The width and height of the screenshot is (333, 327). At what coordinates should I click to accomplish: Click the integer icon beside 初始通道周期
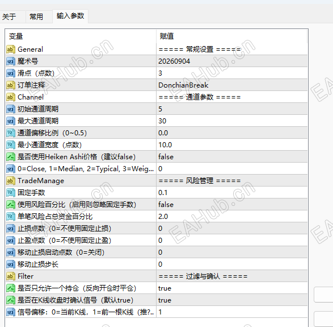pos(11,109)
